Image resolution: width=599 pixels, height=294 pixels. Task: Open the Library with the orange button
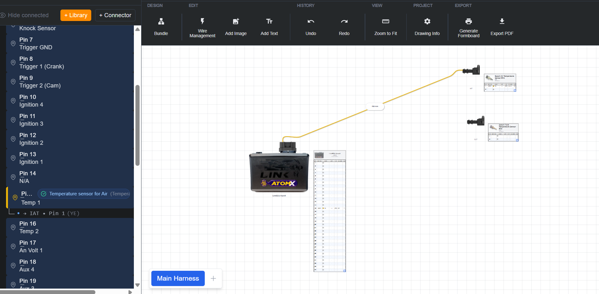tap(76, 15)
